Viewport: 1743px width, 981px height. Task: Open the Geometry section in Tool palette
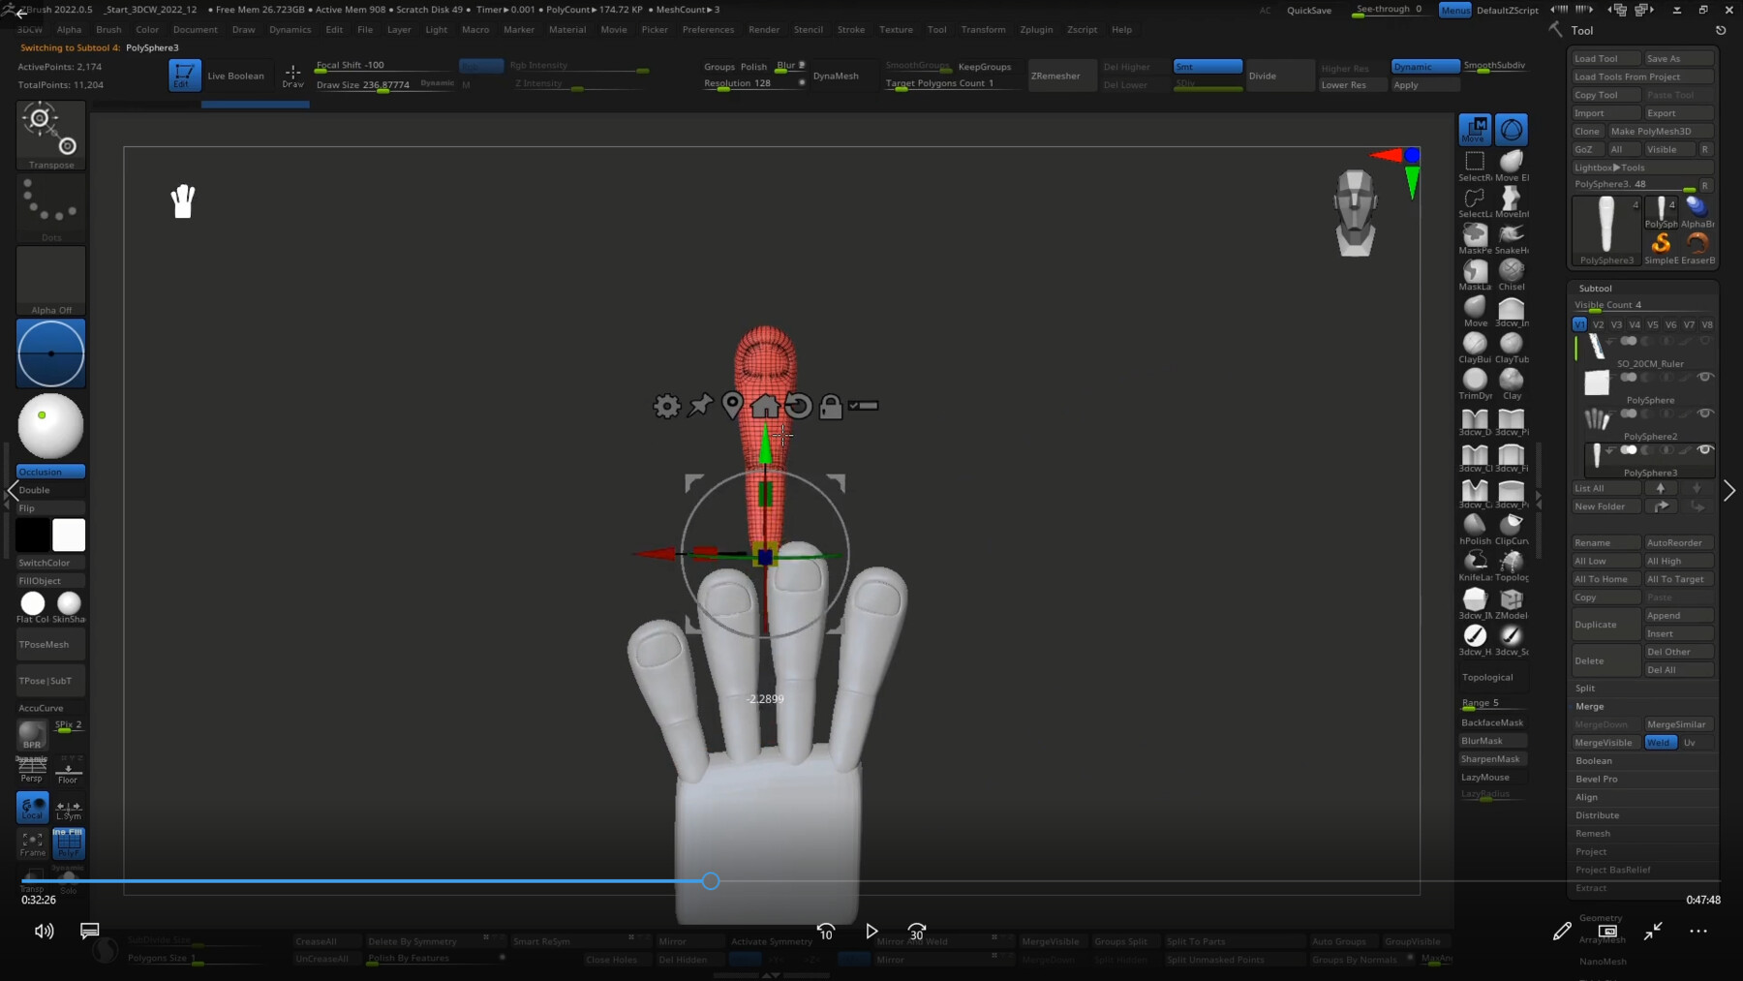point(1600,917)
